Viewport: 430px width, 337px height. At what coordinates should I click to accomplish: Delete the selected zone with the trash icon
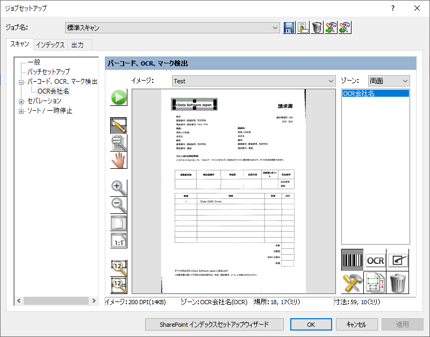point(398,283)
